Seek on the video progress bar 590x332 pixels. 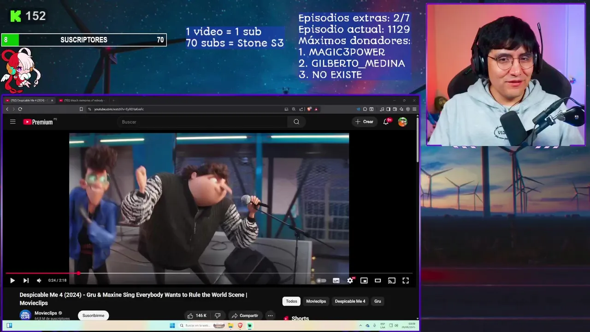(x=209, y=273)
